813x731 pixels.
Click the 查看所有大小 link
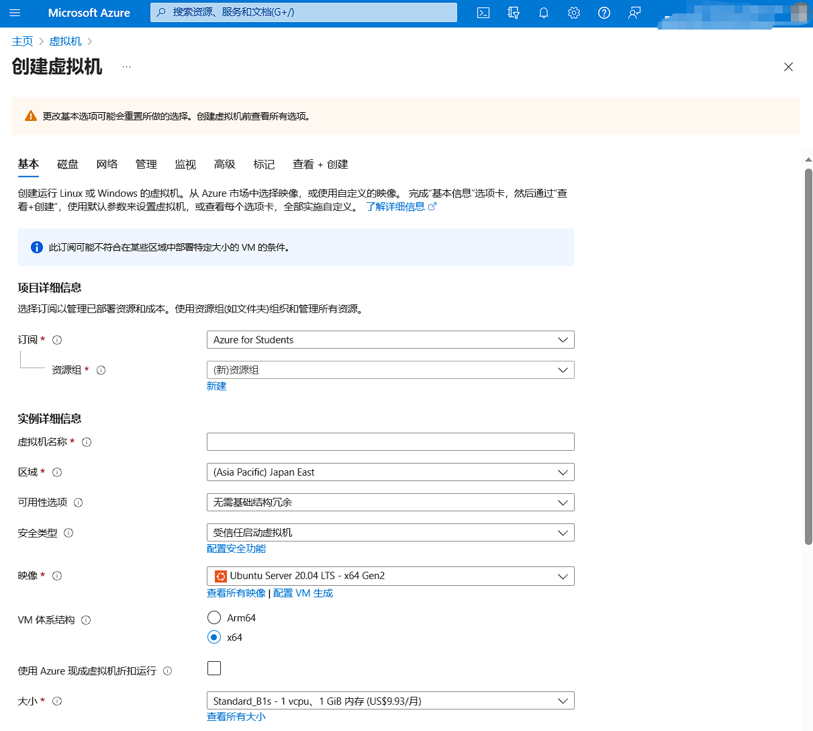tap(236, 717)
